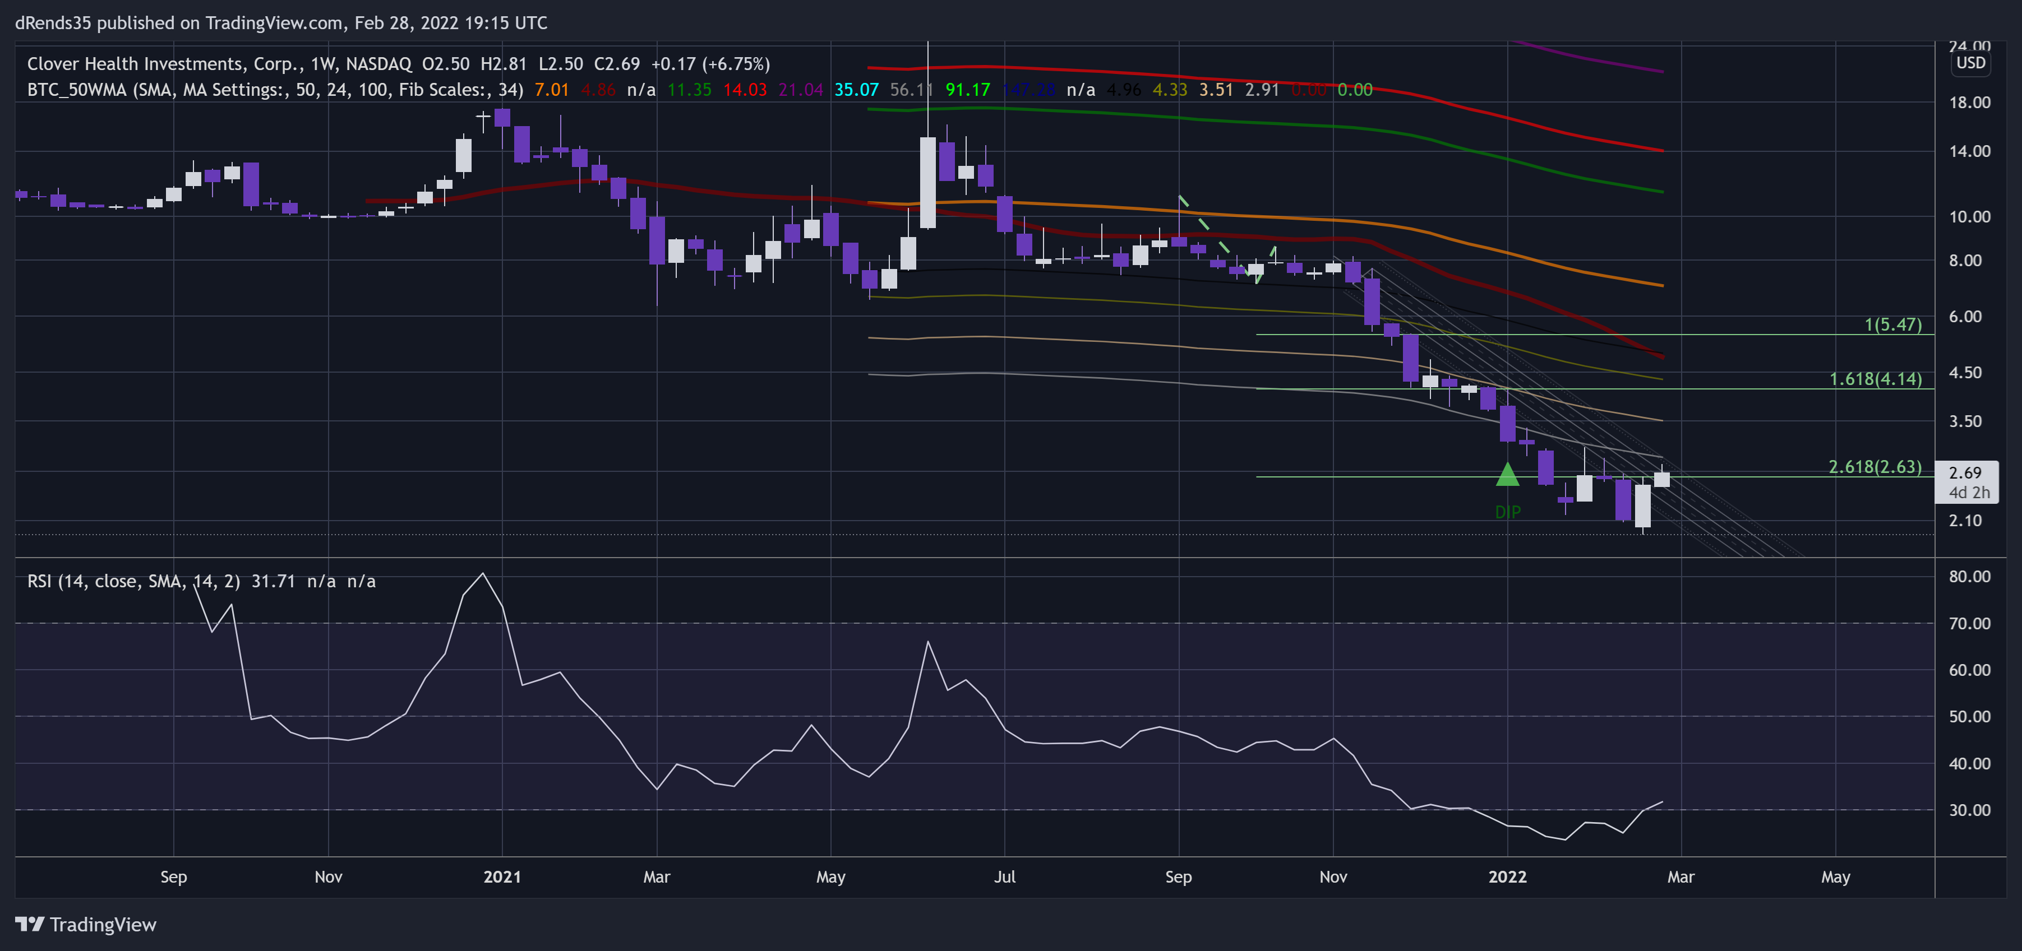The height and width of the screenshot is (951, 2022).
Task: Click the 2021 label on the time axis
Action: pos(502,876)
